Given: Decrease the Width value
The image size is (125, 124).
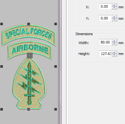Looking at the screenshot, I should click(x=114, y=43).
